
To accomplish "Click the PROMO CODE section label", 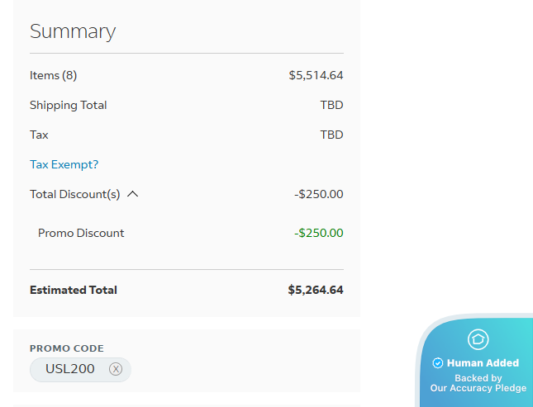I will point(67,348).
